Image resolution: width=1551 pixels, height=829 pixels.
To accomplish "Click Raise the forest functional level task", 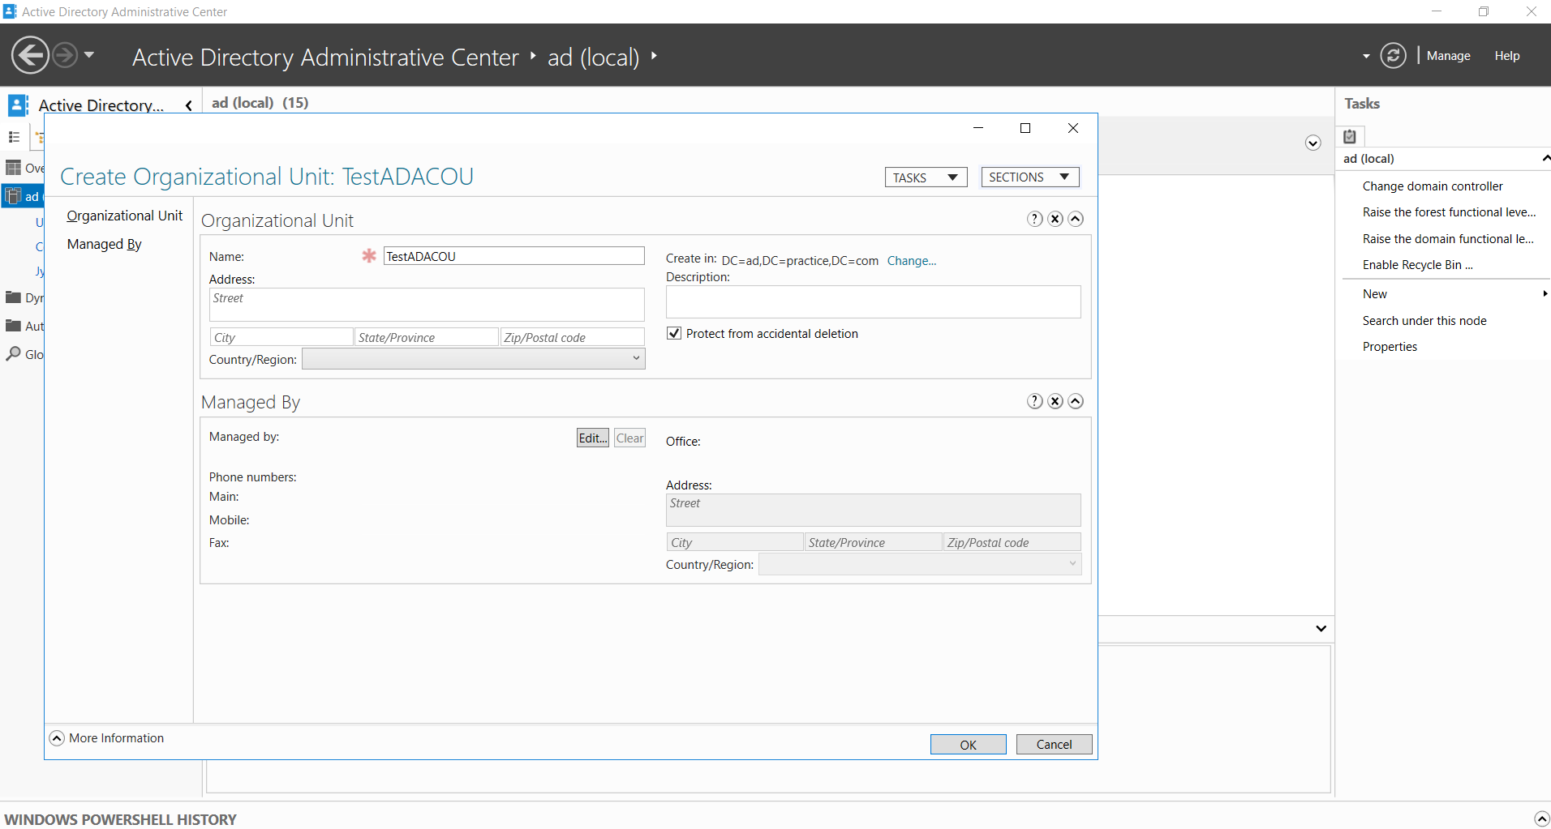I will [x=1450, y=212].
